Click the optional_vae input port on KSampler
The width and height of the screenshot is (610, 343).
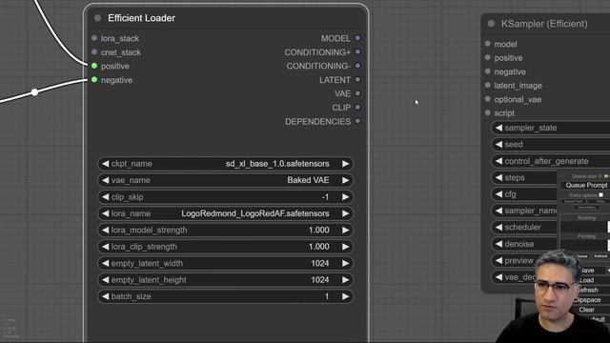click(487, 99)
